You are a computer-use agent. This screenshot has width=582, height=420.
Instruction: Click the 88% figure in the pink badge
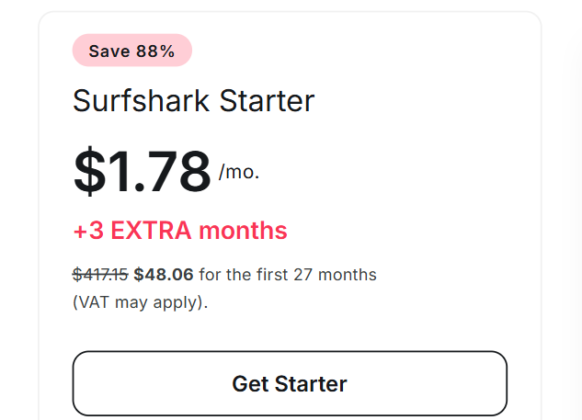click(x=155, y=51)
